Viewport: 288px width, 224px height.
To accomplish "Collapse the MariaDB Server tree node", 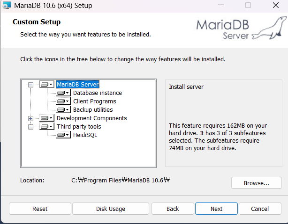I will 30,85.
